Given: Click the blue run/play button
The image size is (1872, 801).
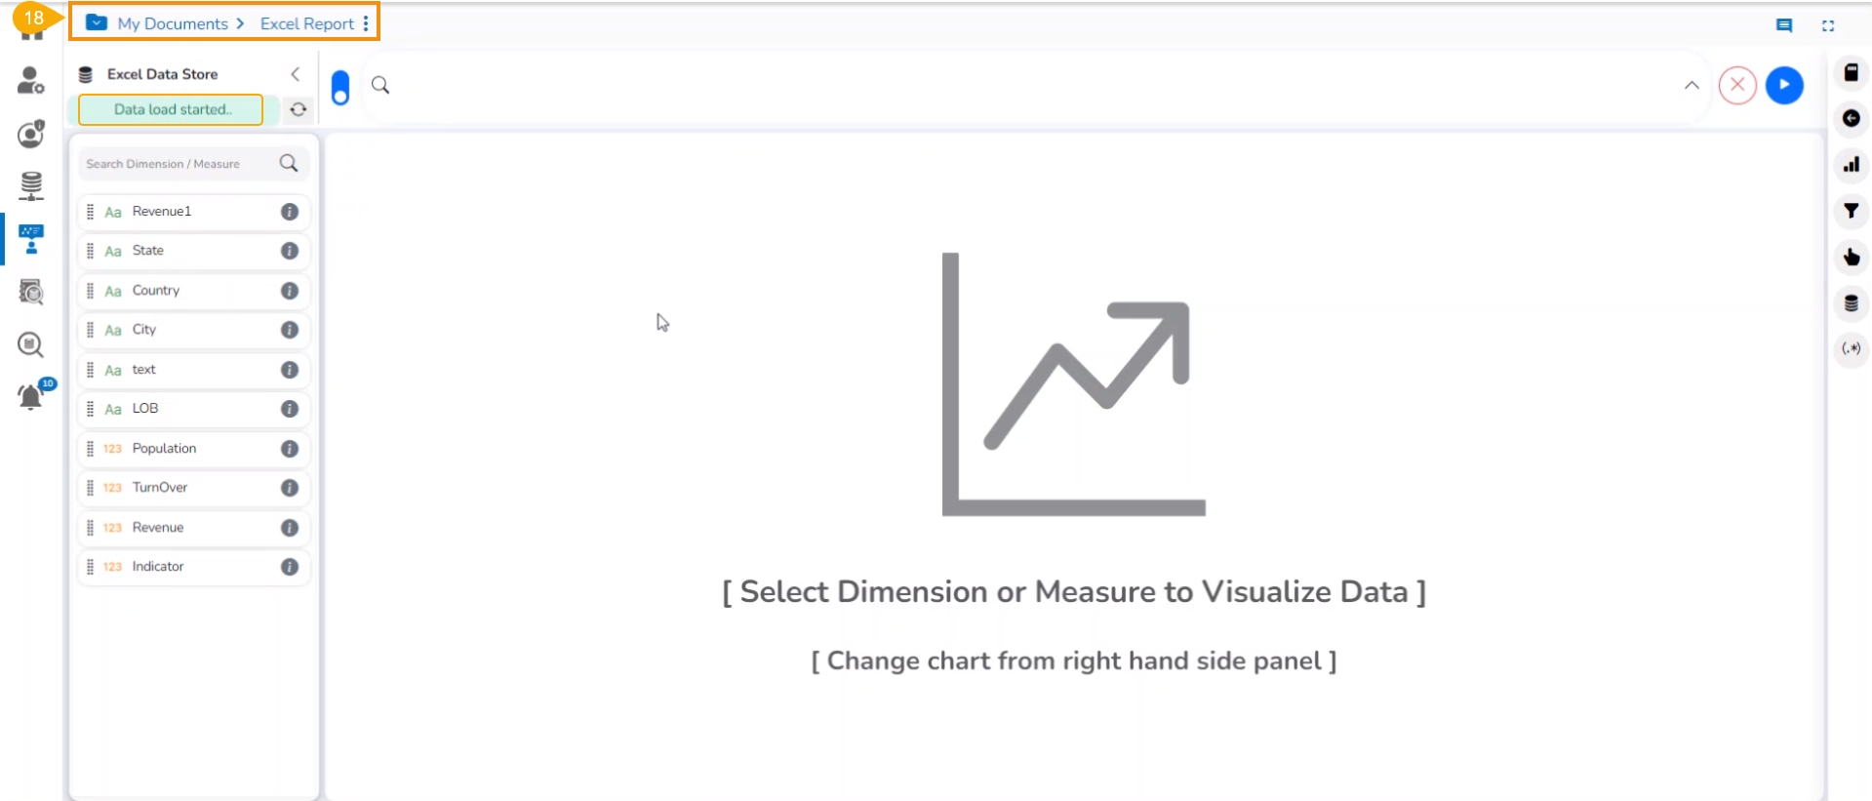Looking at the screenshot, I should (1784, 85).
